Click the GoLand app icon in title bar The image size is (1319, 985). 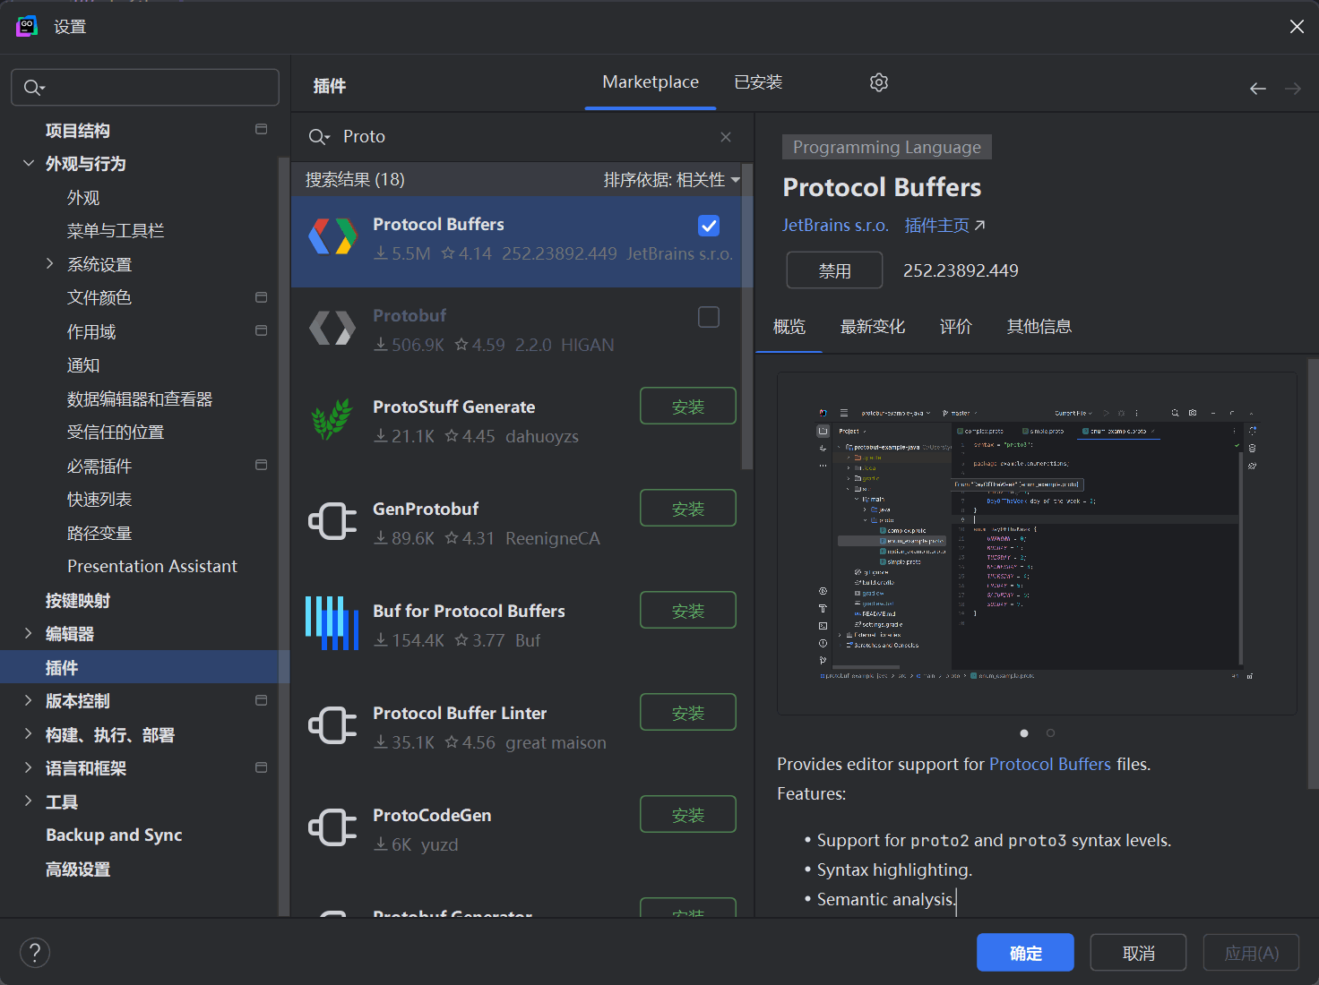[27, 26]
